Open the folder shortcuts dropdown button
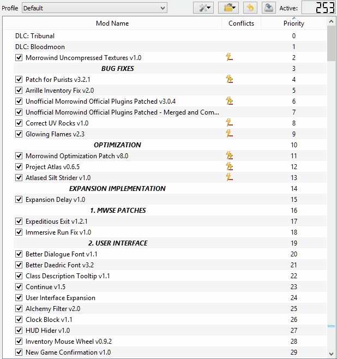337x359 pixels. [228, 8]
